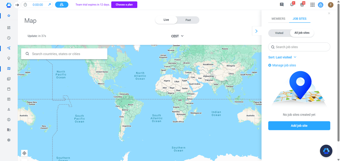The width and height of the screenshot is (340, 161).
Task: Expand the sidebar with the arrow button
Action: (x=17, y=5)
